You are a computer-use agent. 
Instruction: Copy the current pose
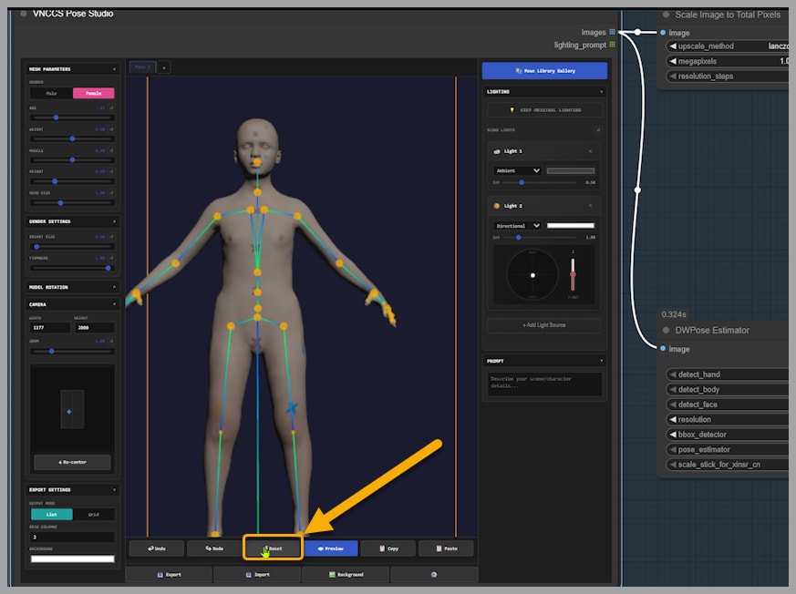pyautogui.click(x=388, y=548)
